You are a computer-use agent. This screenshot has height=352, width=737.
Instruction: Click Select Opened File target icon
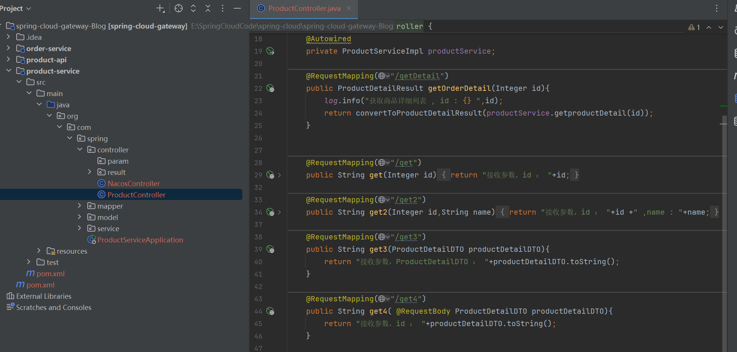179,8
